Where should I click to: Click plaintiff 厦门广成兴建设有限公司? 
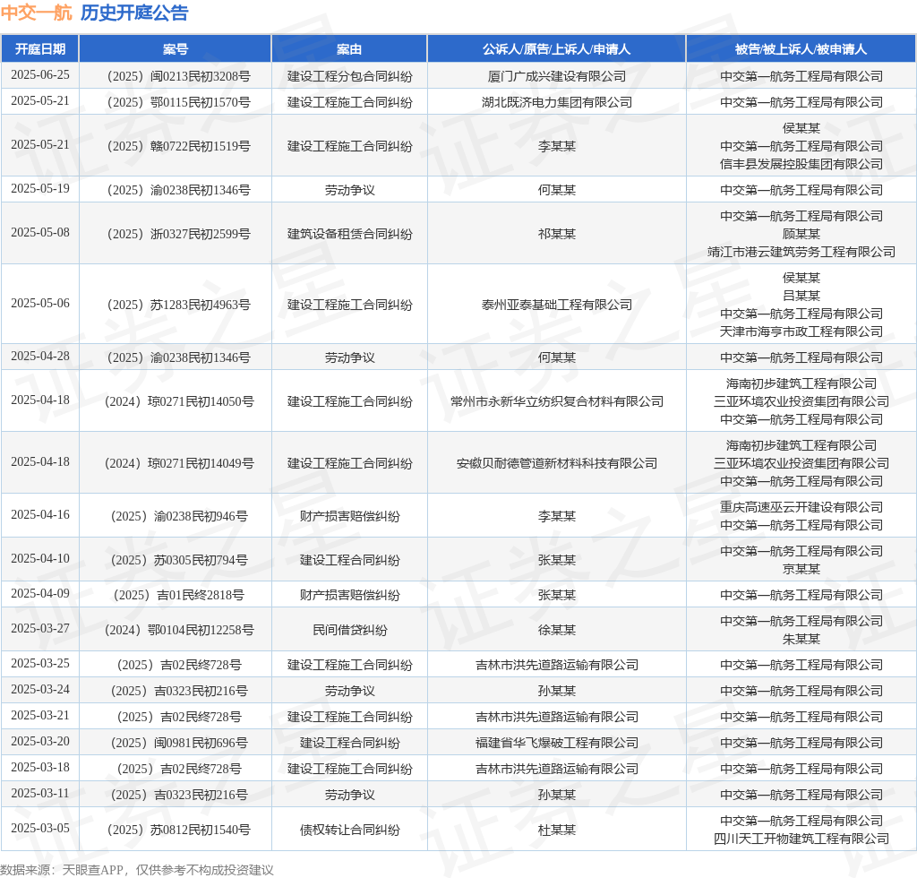[557, 76]
